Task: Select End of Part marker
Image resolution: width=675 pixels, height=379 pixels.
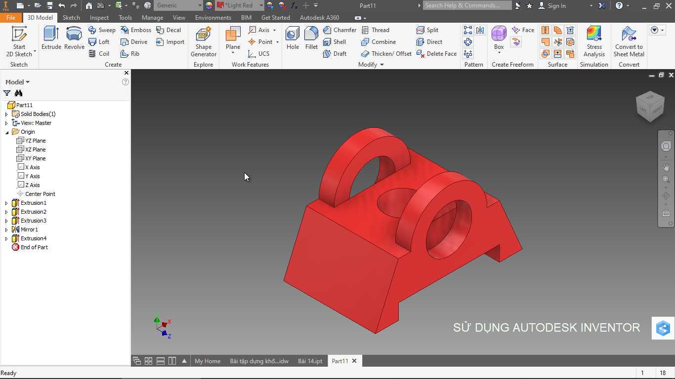Action: [30, 247]
